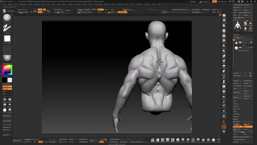
Task: Toggle the Adapt option for ZRemesher
Action: click(40, 142)
